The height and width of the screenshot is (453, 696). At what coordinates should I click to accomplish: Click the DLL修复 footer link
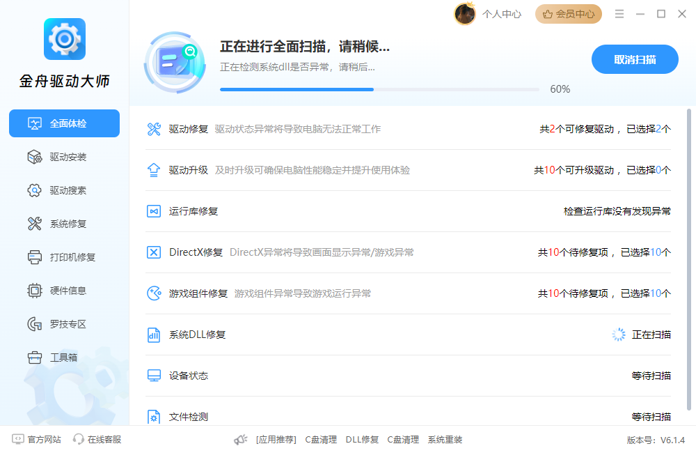[x=362, y=440]
